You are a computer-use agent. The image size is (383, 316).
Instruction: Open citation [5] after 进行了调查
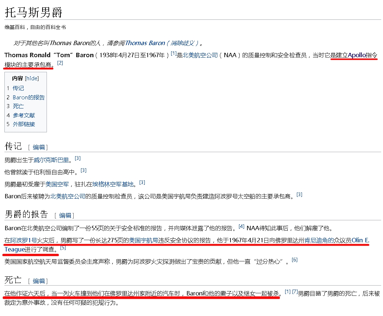pyautogui.click(x=63, y=248)
